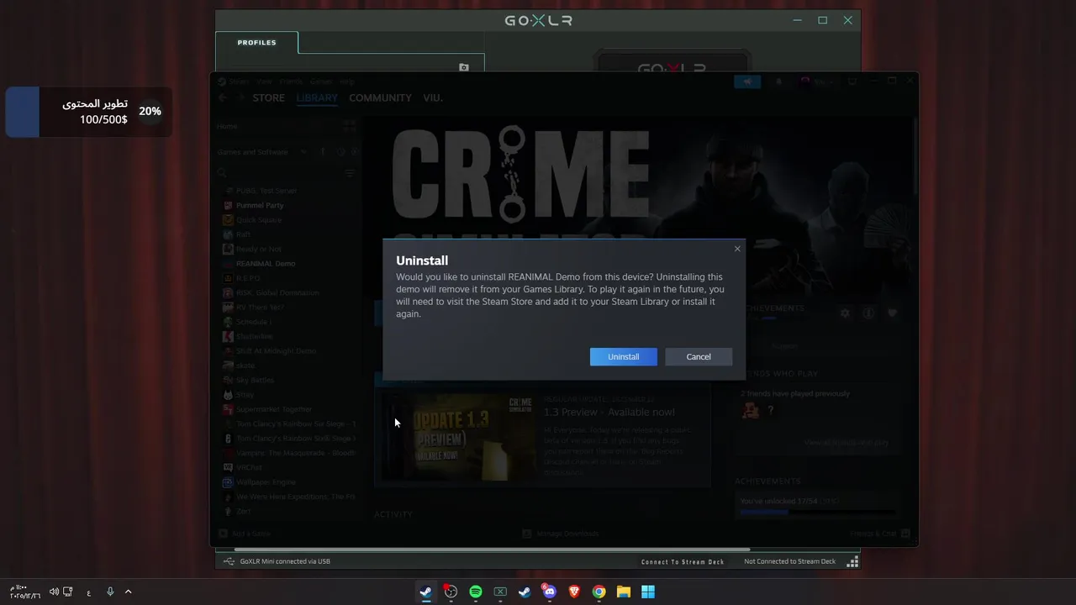Viewport: 1076px width, 605px height.
Task: Click the GoXLR grid icon in status bar
Action: (852, 561)
